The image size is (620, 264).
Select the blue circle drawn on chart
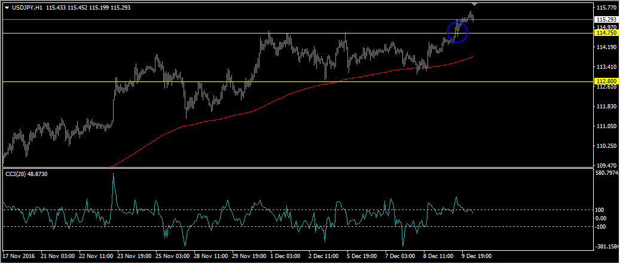point(457,32)
